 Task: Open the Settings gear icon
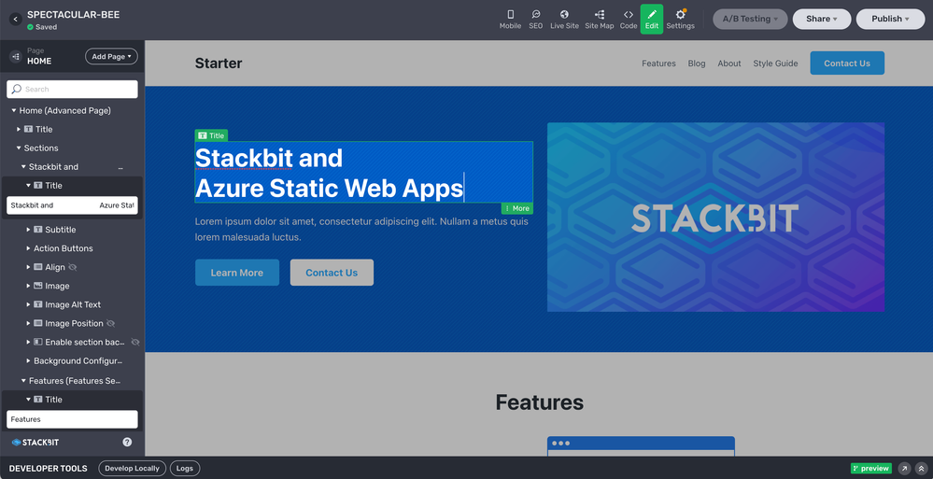[x=680, y=19]
